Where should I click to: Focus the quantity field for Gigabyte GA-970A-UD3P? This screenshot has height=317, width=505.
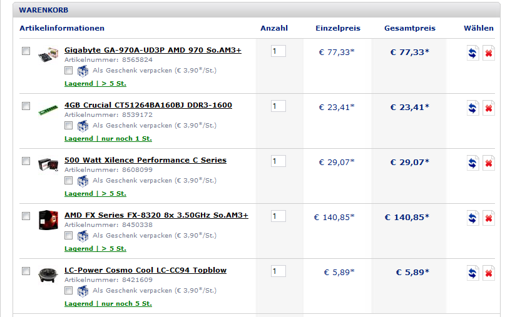point(278,51)
